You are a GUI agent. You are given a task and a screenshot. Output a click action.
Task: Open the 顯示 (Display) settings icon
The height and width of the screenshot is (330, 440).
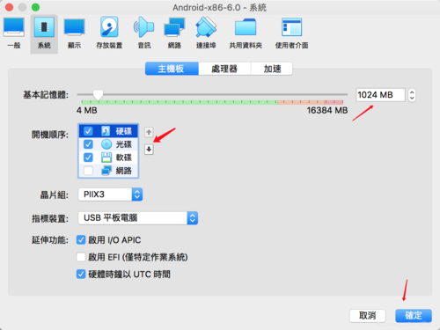[x=74, y=33]
